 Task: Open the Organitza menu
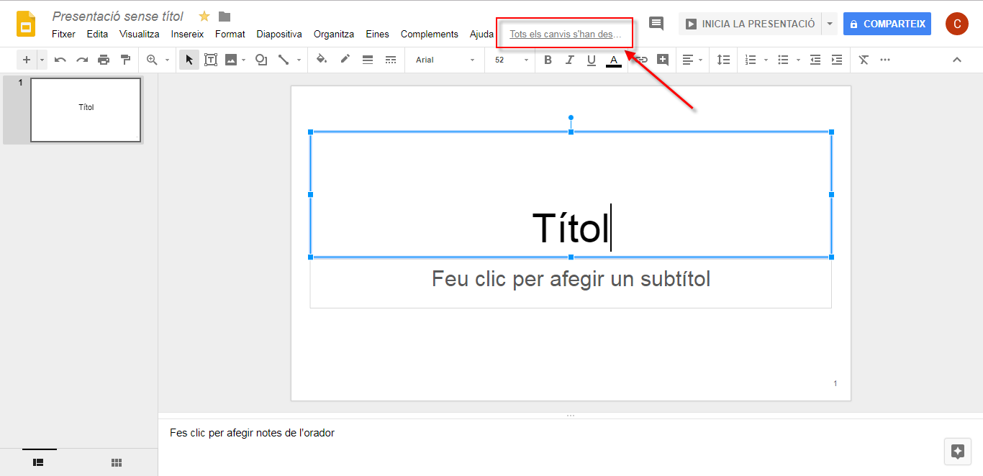point(334,34)
